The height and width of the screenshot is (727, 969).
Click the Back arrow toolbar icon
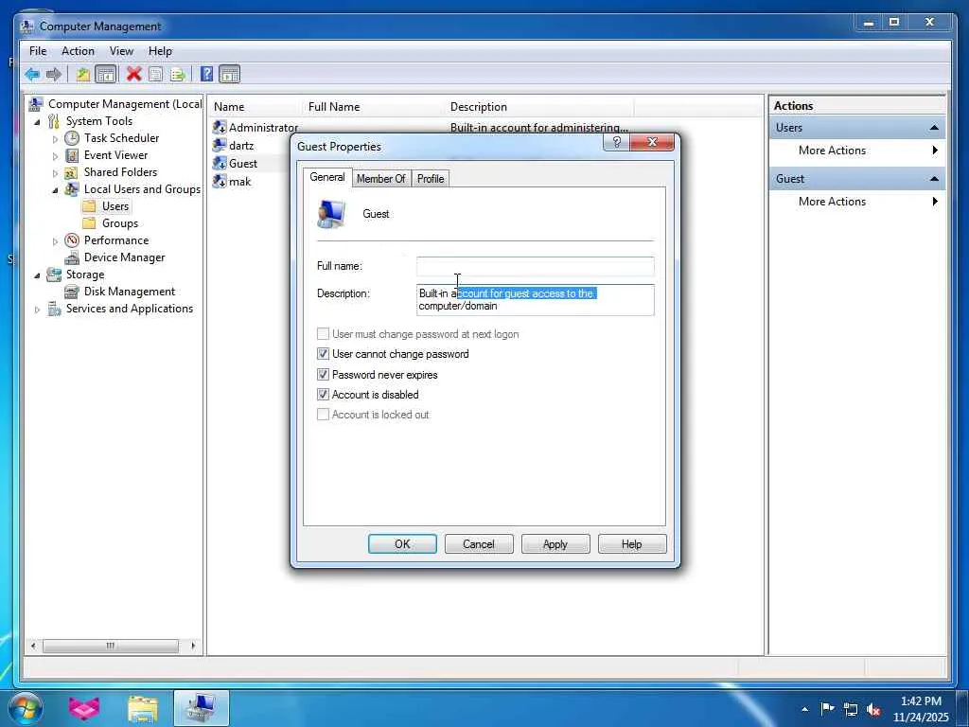[32, 75]
